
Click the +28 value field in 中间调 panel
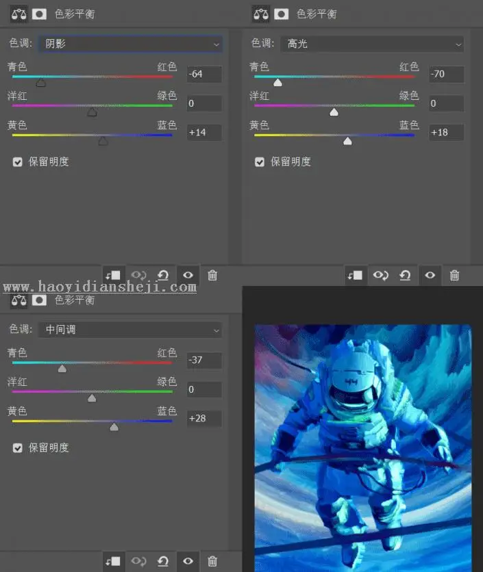[204, 419]
